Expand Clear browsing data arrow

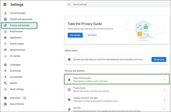pos(165,80)
